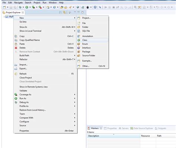This screenshot has width=176, height=148.
Task: Choose Validate from the context menu
Action: coord(45,91)
